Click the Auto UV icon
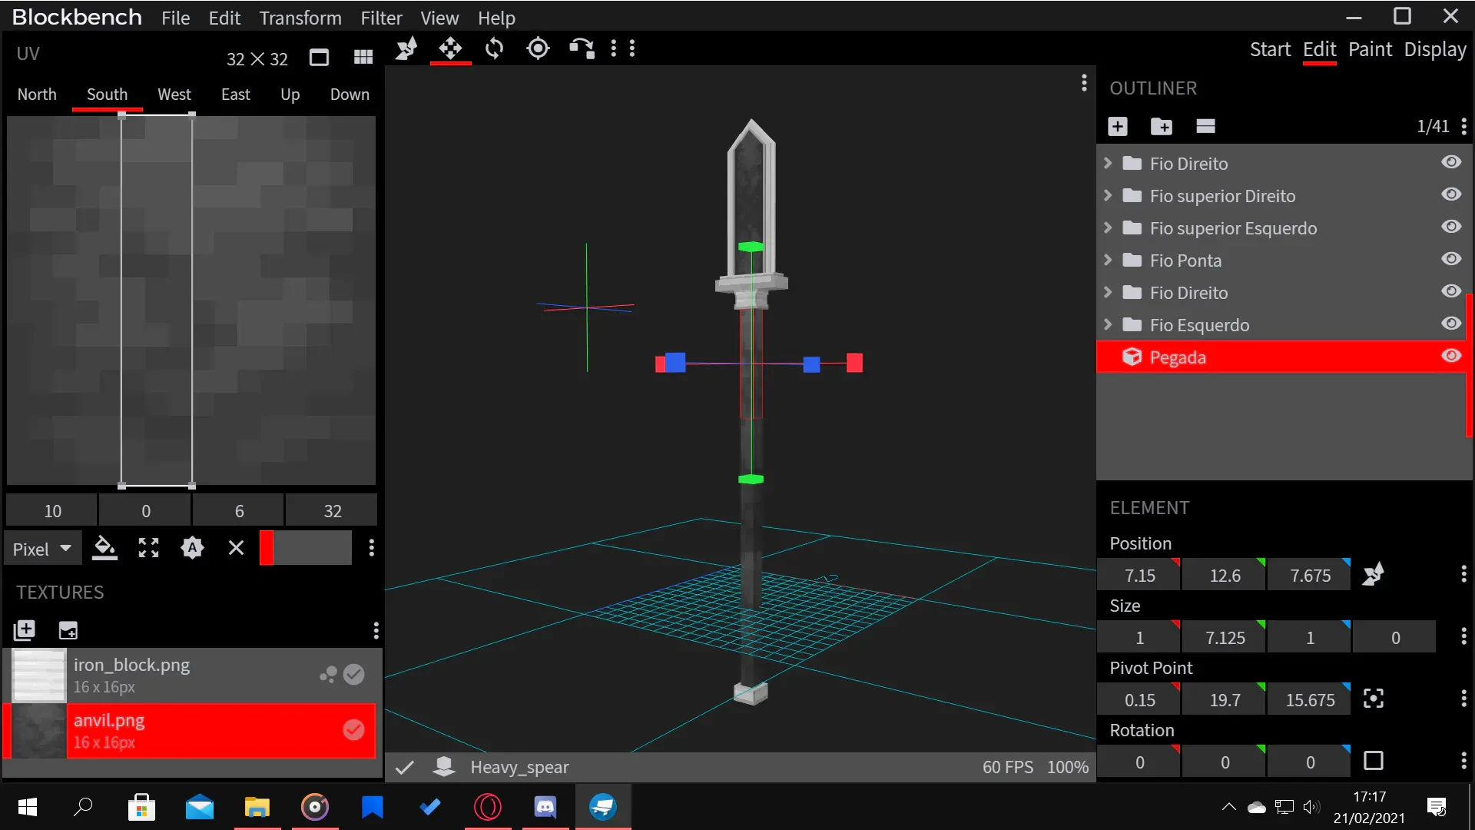Viewport: 1475px width, 830px height. pos(192,548)
